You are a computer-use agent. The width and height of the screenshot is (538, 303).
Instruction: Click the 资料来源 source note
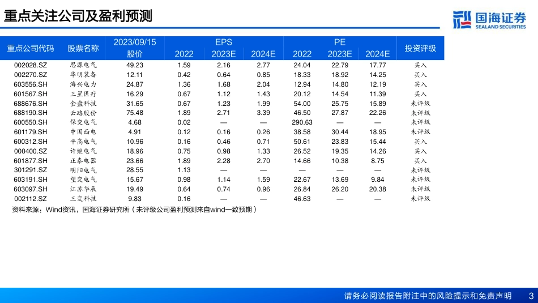point(135,210)
